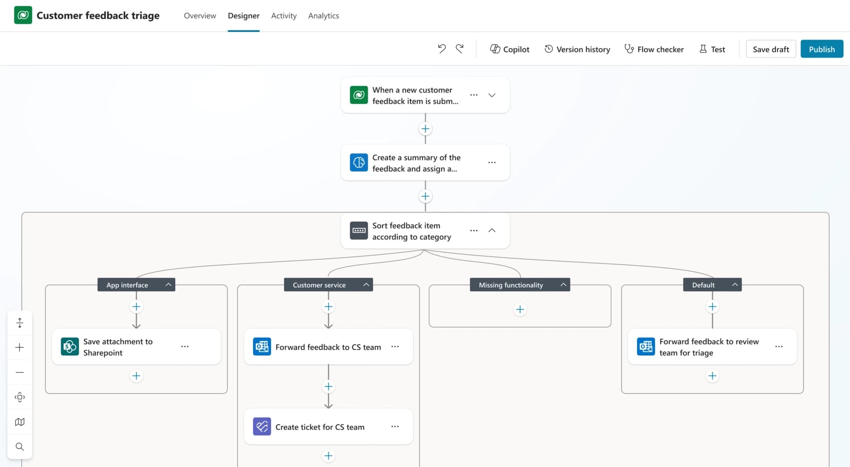
Task: Open the Activity tab
Action: [284, 16]
